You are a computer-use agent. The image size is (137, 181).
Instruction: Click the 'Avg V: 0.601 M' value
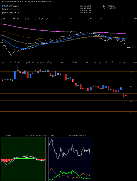[108, 6]
